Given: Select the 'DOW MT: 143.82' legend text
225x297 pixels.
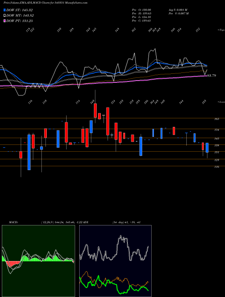Looking at the screenshot, I should point(20,16).
